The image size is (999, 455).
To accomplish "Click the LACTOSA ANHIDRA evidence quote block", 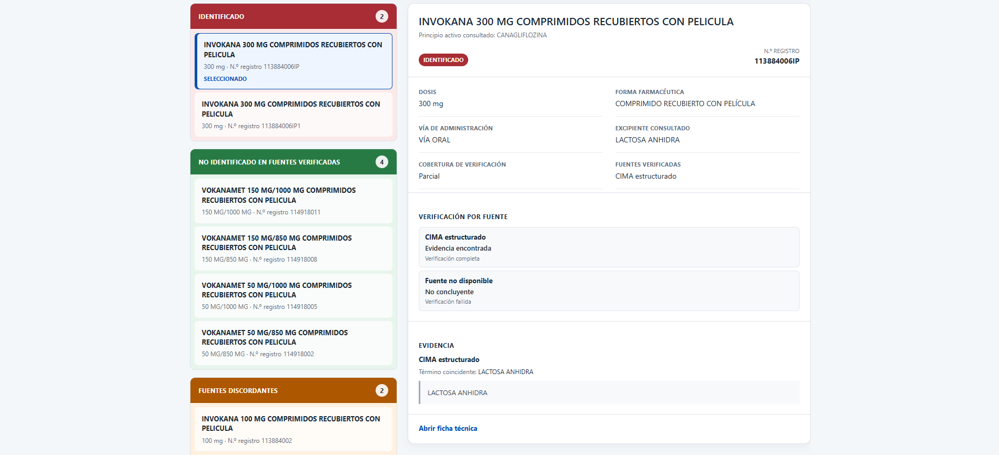I will (609, 392).
